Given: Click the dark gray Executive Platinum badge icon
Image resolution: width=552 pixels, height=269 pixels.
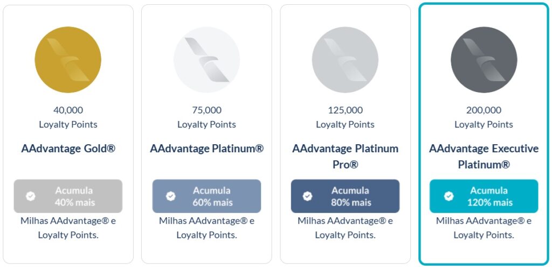Looking at the screenshot, I should tap(484, 60).
